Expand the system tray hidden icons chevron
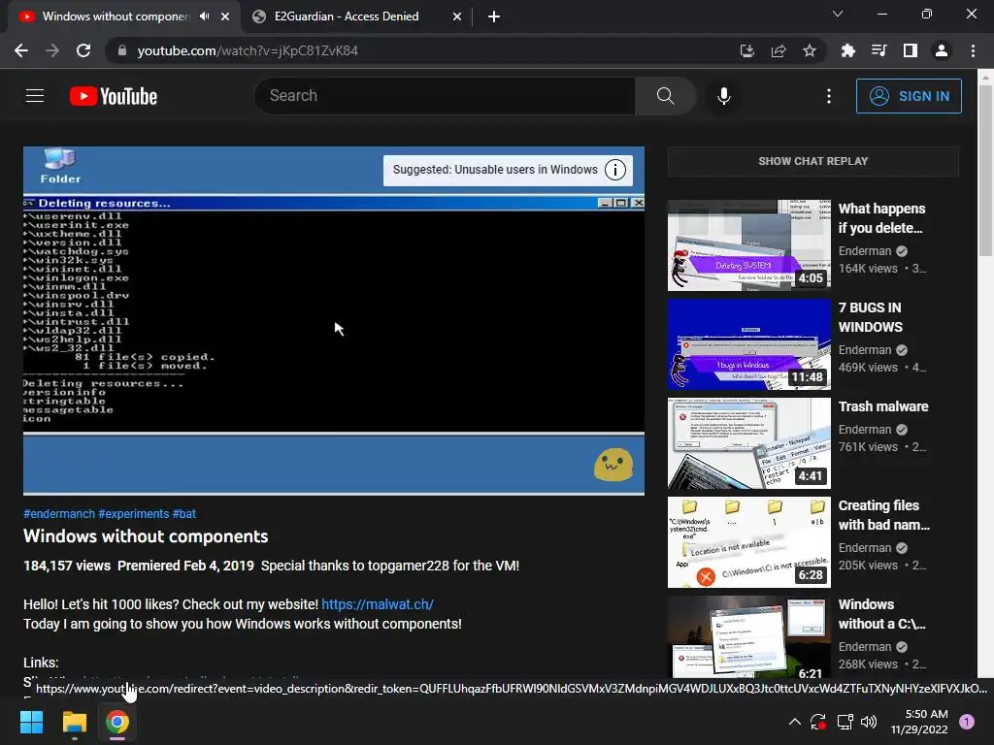 point(794,722)
